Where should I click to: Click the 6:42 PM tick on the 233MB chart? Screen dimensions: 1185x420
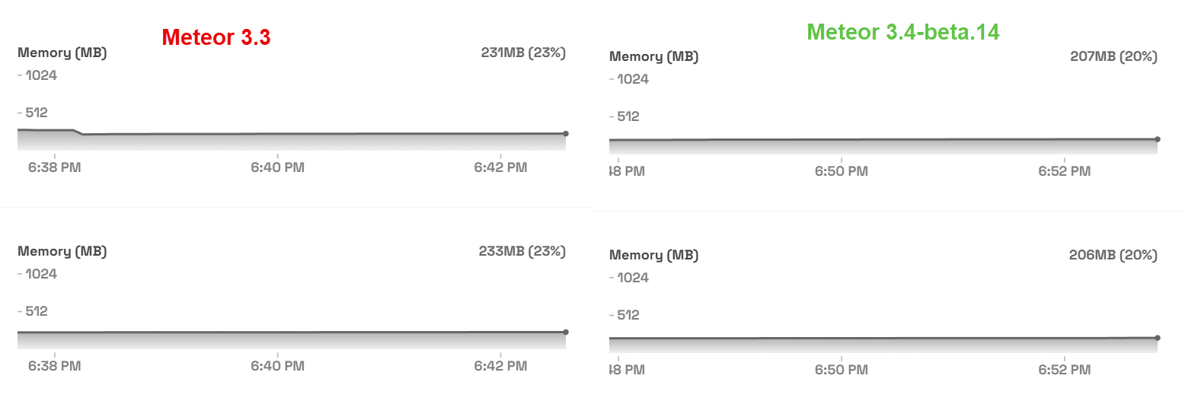(x=500, y=366)
